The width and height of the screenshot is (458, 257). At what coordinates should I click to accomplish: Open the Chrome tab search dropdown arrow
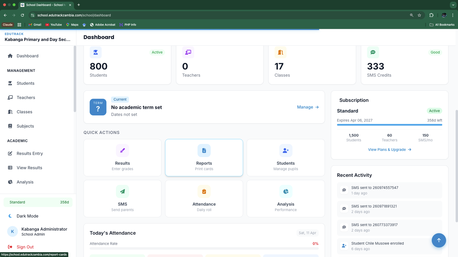453,5
